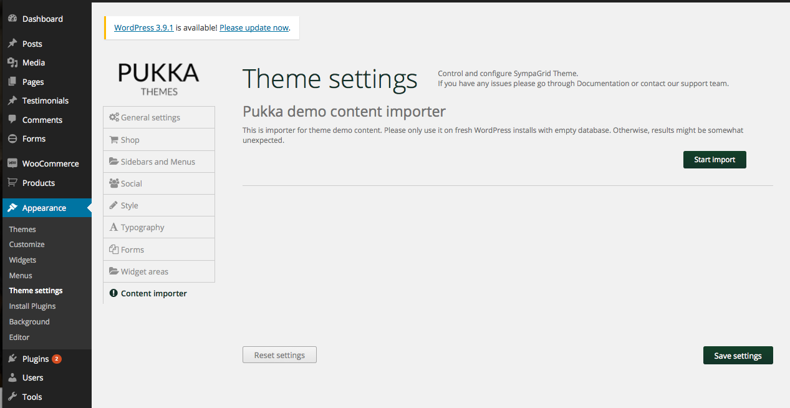Click the Please update now link
The image size is (790, 408).
pos(254,27)
